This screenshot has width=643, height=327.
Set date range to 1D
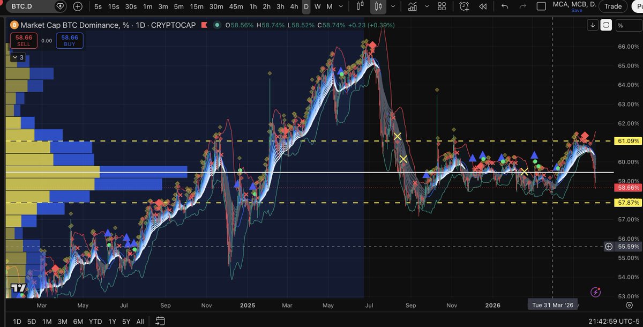(x=17, y=321)
